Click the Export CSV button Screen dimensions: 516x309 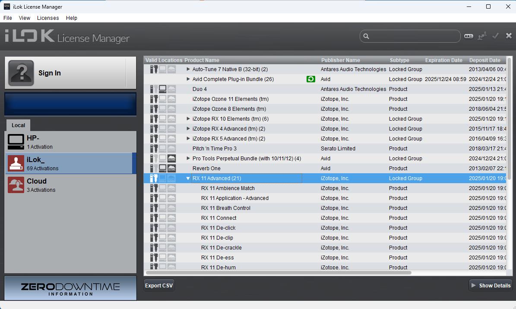point(159,286)
